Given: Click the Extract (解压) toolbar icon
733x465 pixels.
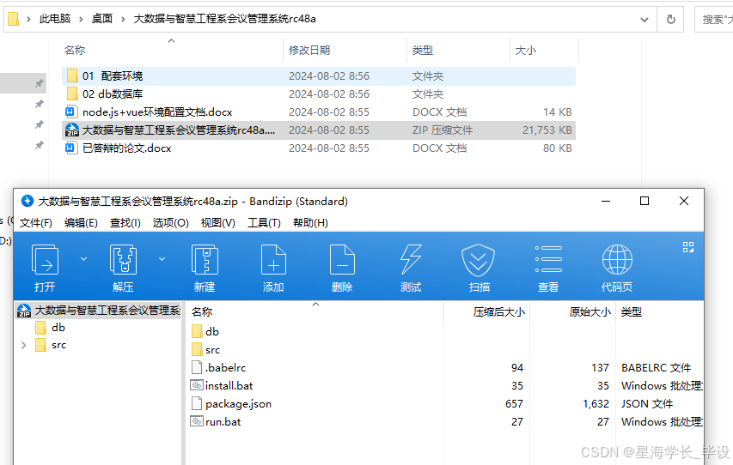Looking at the screenshot, I should coord(123,260).
